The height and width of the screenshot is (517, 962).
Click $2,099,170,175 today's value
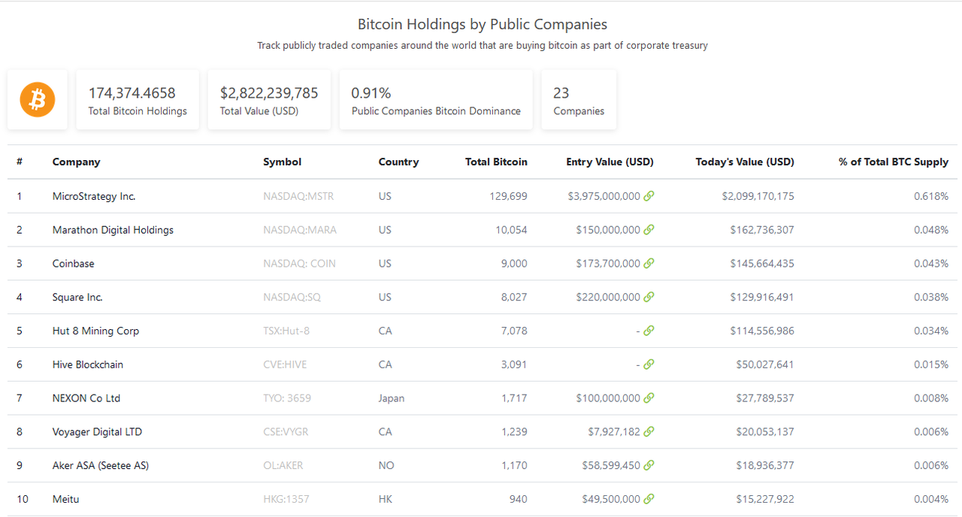758,196
